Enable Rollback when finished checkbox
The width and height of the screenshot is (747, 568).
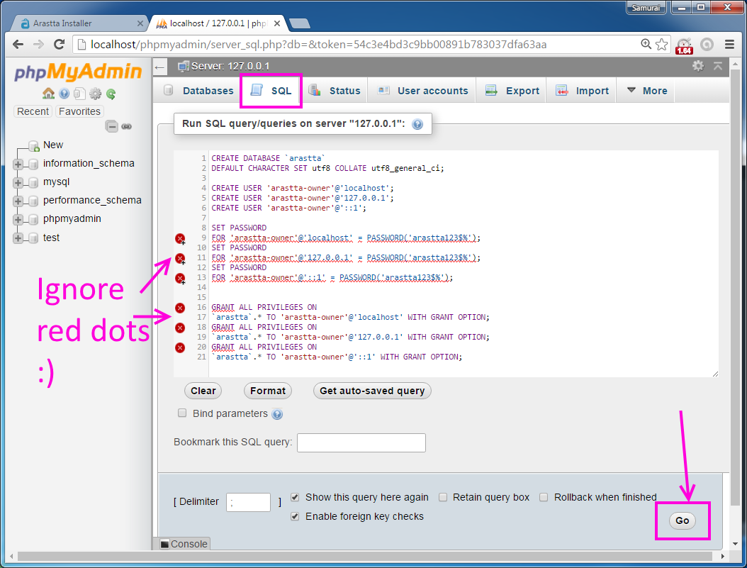tap(544, 497)
